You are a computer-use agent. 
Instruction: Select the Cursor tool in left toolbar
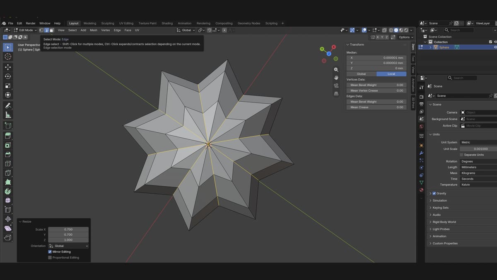pos(8,56)
